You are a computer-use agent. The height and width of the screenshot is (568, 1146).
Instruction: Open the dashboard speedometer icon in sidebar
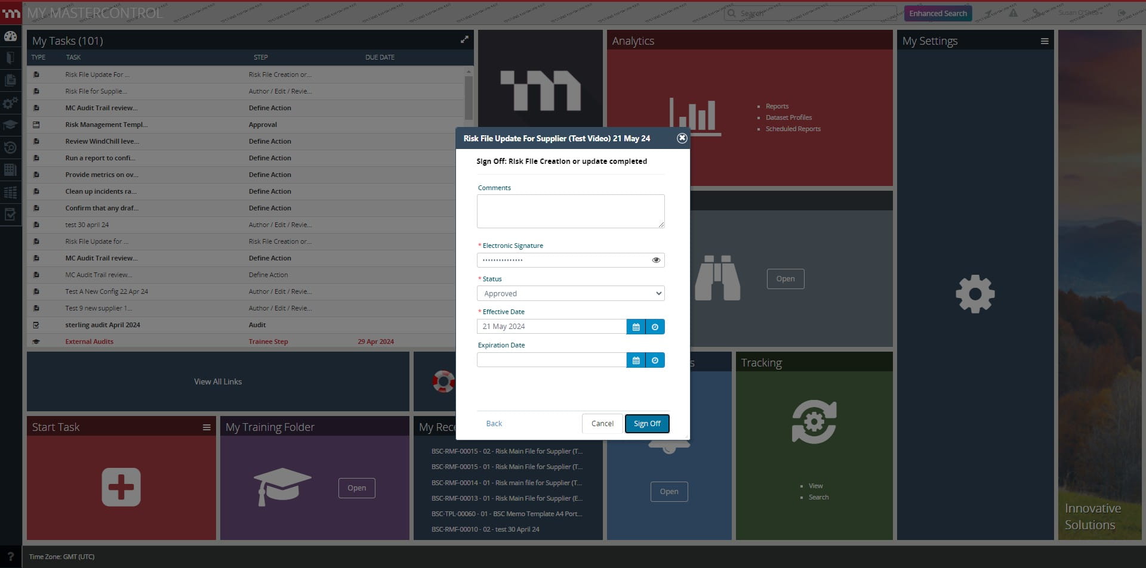click(11, 36)
